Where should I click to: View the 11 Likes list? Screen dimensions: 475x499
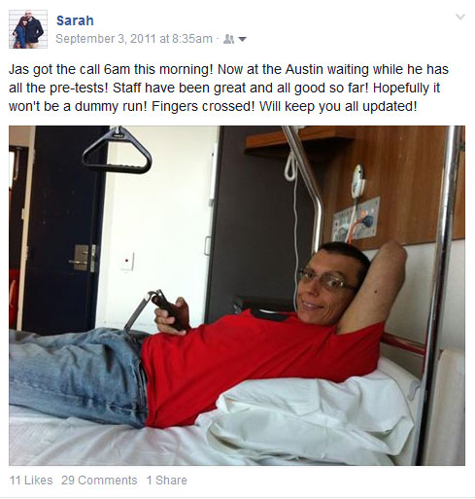[x=31, y=481]
